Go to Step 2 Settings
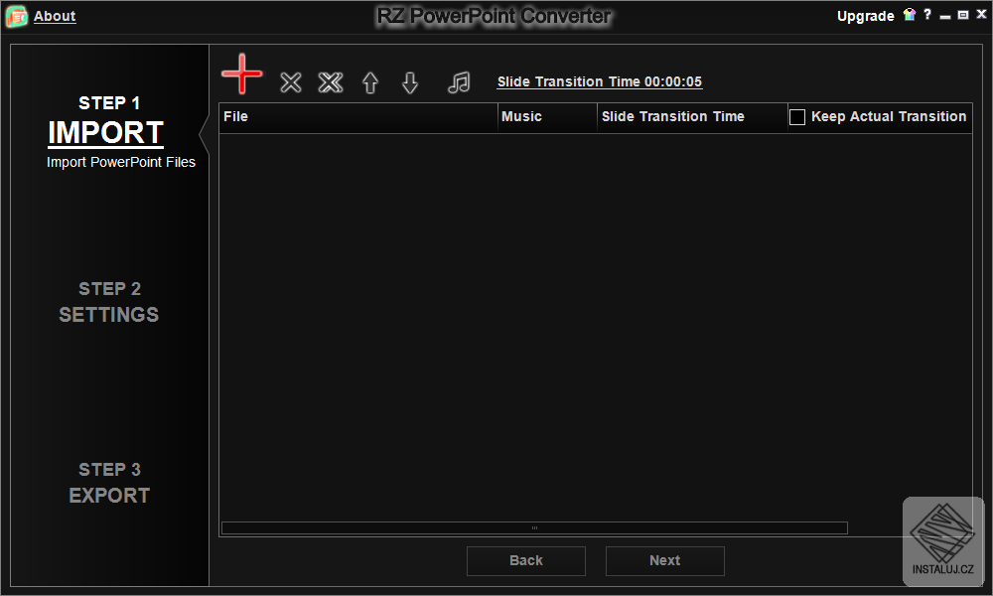The height and width of the screenshot is (596, 993). click(x=109, y=302)
